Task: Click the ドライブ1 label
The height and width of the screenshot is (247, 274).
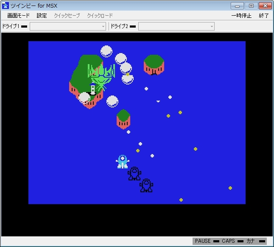Action: pyautogui.click(x=11, y=26)
